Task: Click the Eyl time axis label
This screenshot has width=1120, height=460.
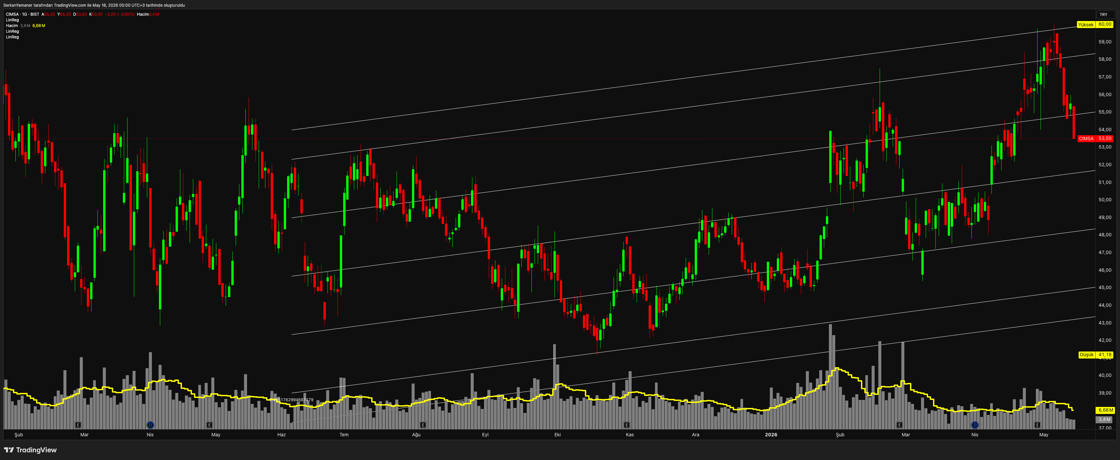Action: 485,435
